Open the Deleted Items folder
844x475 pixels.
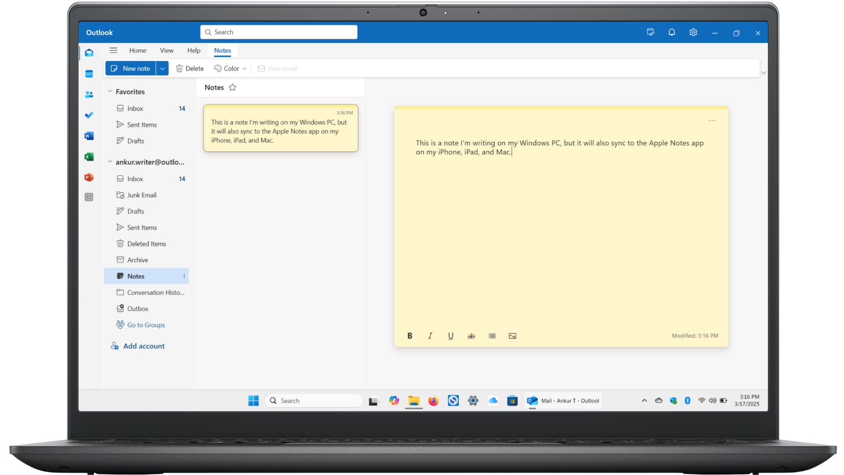(146, 244)
